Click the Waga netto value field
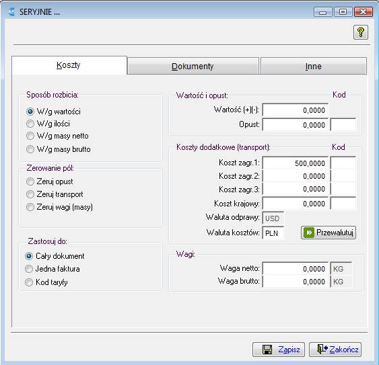Viewport: 379px width, 365px height. click(x=296, y=269)
